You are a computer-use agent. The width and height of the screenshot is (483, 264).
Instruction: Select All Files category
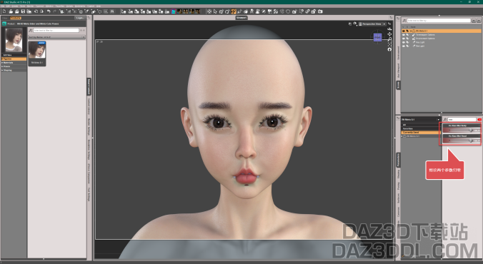pyautogui.click(x=14, y=55)
